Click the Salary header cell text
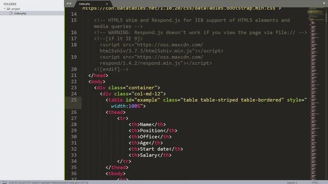328x184 pixels. click(149, 155)
